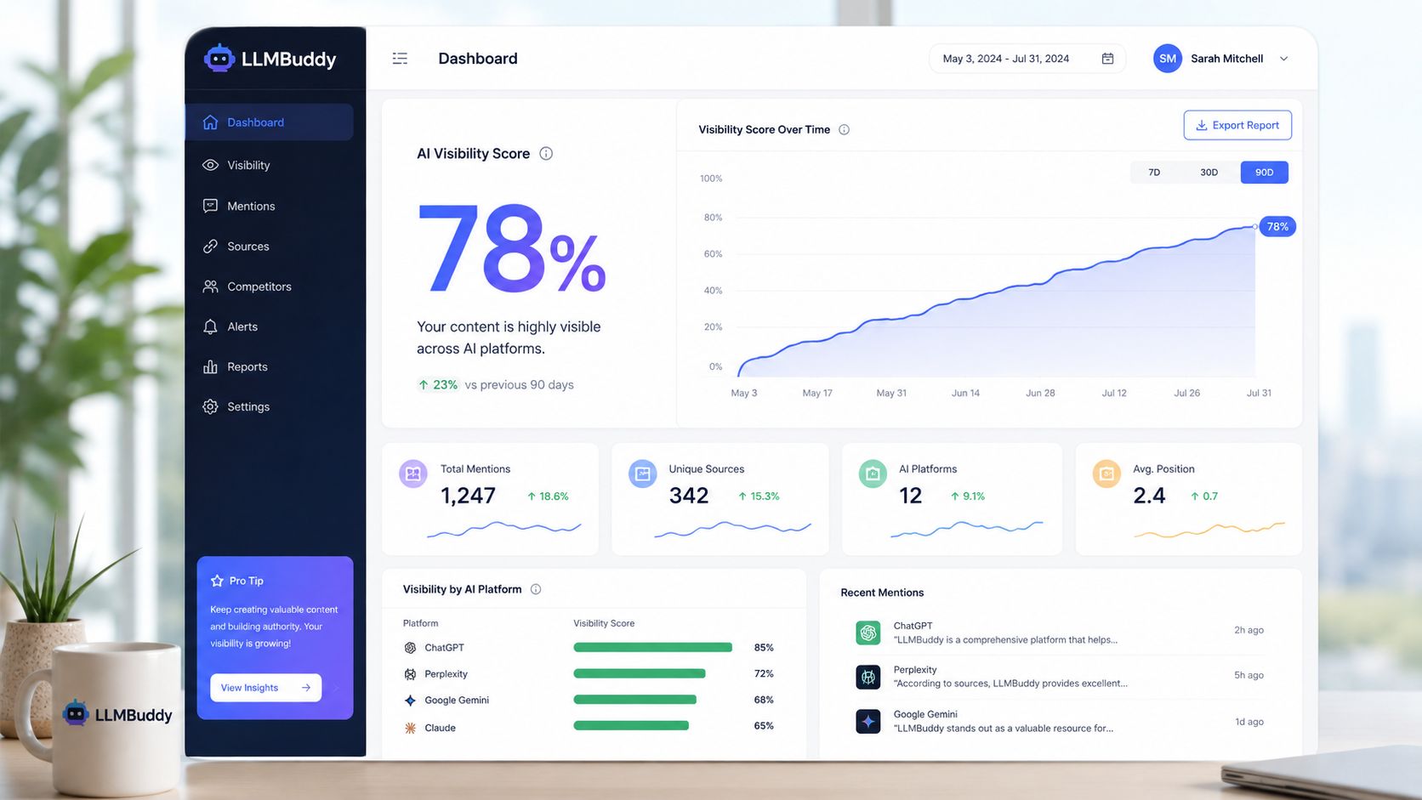Click the Google Gemini 68% visibility bar
This screenshot has height=800, width=1422.
[635, 700]
